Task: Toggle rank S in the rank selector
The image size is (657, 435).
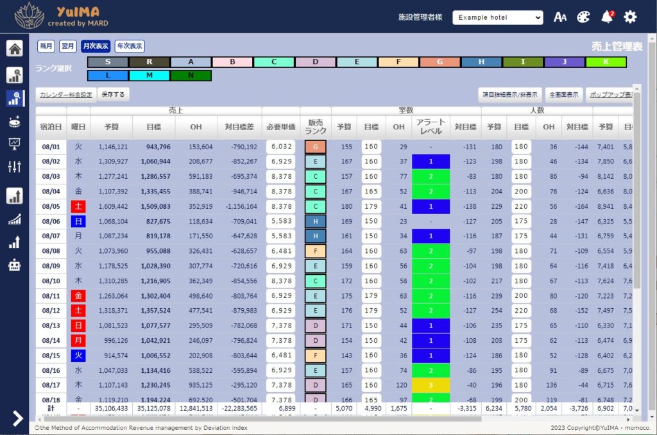Action: pyautogui.click(x=107, y=62)
